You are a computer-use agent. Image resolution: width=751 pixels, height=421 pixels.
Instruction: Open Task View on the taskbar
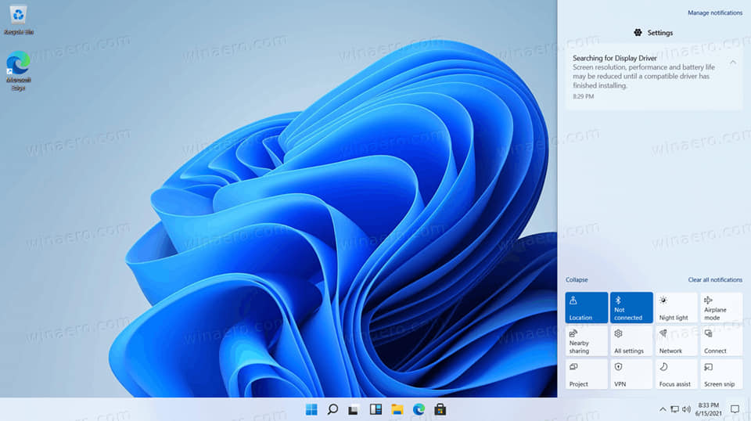(x=354, y=409)
